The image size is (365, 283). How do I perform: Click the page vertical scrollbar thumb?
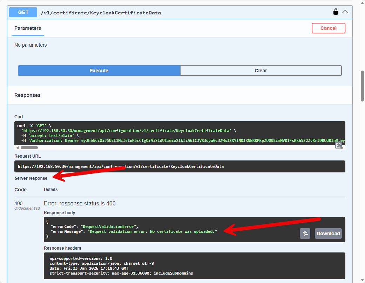(x=362, y=86)
